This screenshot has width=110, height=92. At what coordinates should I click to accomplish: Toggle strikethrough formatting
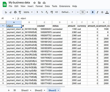(x=102, y=12)
